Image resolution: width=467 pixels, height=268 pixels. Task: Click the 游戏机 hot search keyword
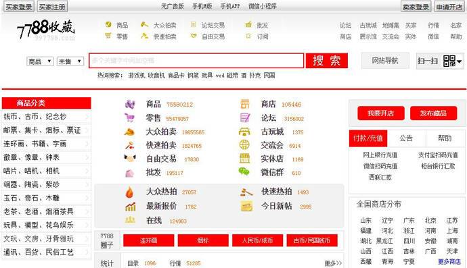point(137,76)
